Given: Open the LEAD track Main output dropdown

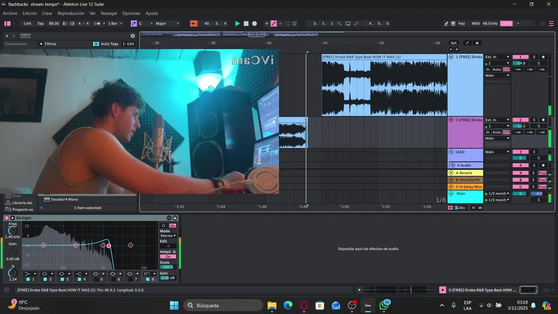Looking at the screenshot, I should [497, 152].
